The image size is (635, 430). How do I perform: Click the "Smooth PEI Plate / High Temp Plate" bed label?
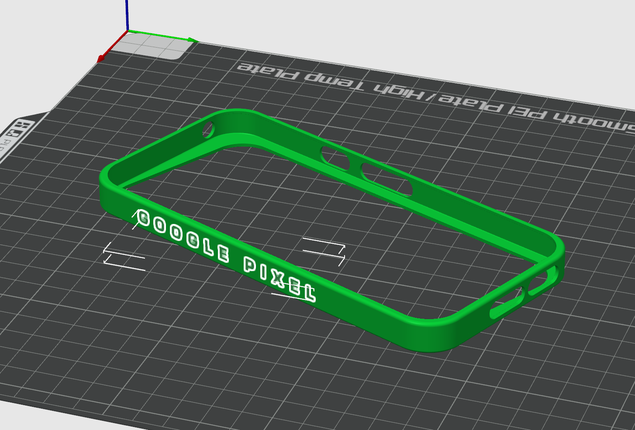(436, 97)
